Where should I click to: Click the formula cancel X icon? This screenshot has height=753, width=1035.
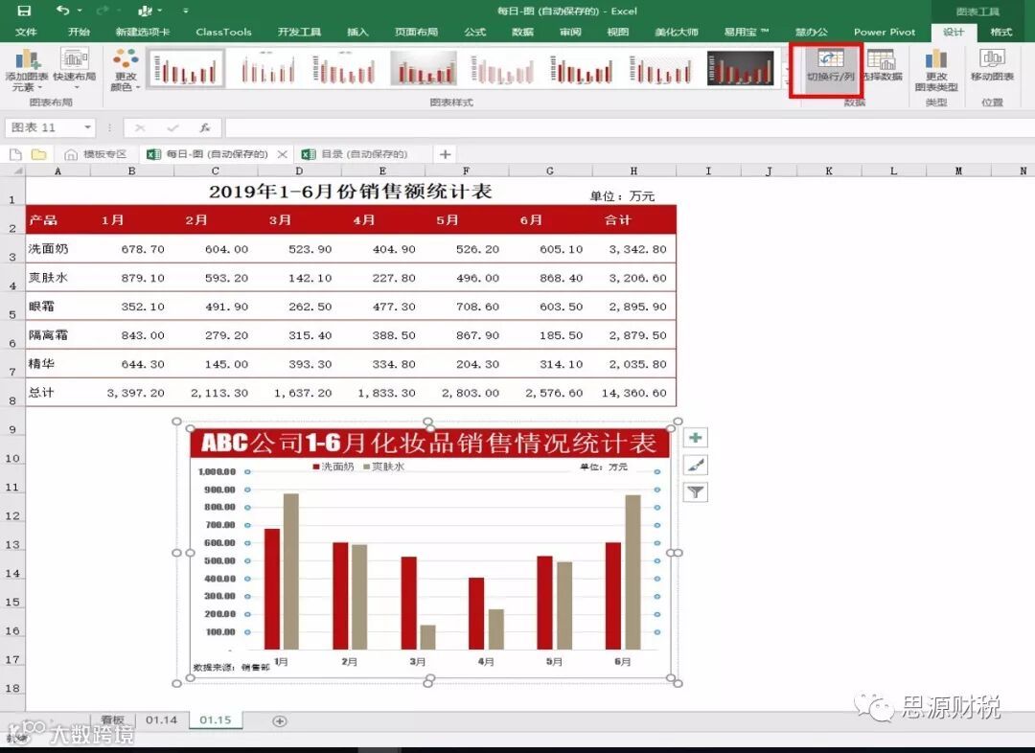[x=140, y=127]
